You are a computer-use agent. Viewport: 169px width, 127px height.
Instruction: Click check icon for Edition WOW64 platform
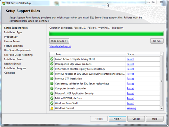pyautogui.click(x=52, y=98)
